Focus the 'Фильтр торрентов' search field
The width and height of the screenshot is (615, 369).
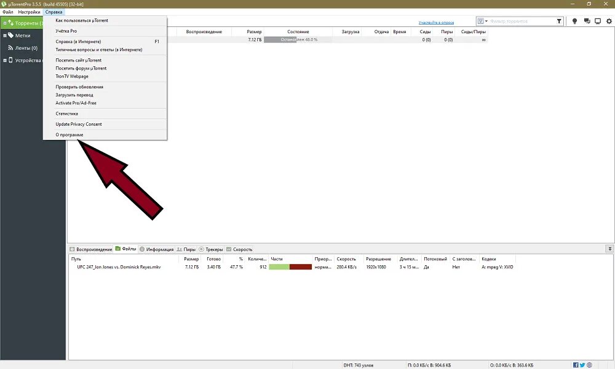(522, 21)
